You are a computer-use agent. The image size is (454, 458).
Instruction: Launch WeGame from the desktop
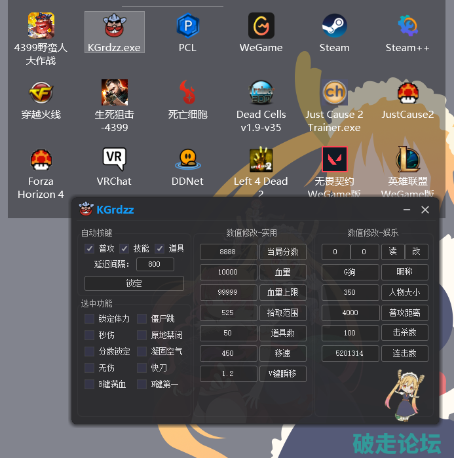tap(261, 27)
